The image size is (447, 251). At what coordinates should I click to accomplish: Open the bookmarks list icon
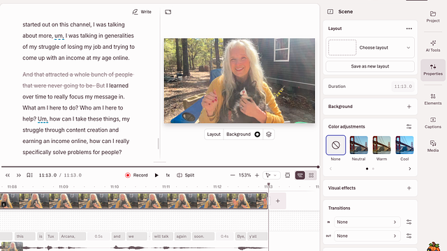coord(29,175)
